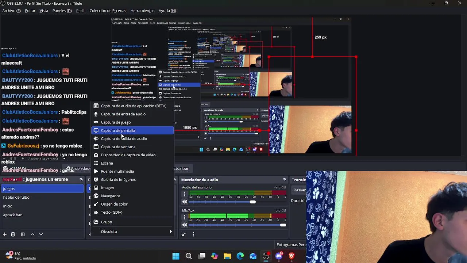Choose Fuente multimedia source

[x=132, y=171]
